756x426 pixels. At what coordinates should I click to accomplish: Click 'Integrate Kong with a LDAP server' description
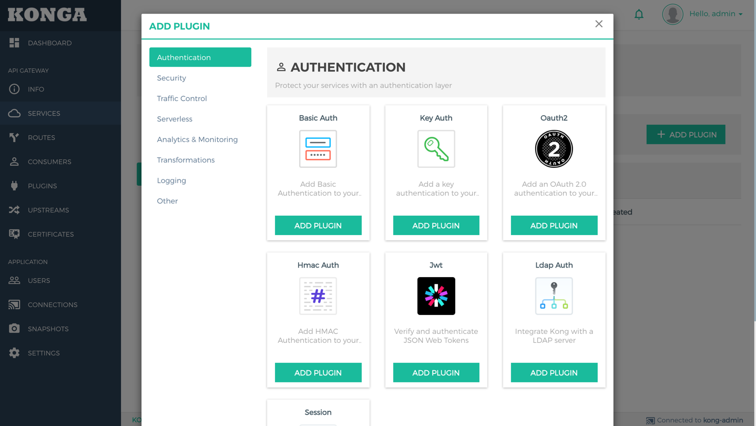click(554, 336)
